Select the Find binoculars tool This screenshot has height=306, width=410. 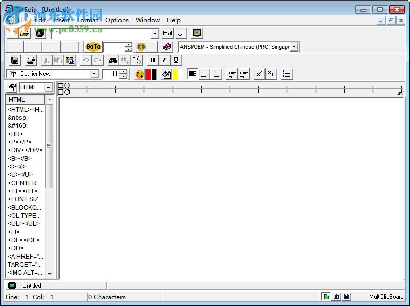point(113,60)
